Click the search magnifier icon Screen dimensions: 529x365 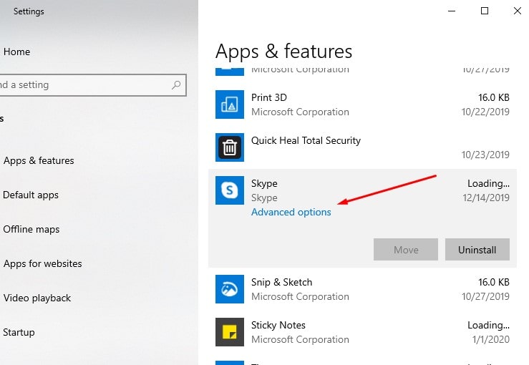176,85
